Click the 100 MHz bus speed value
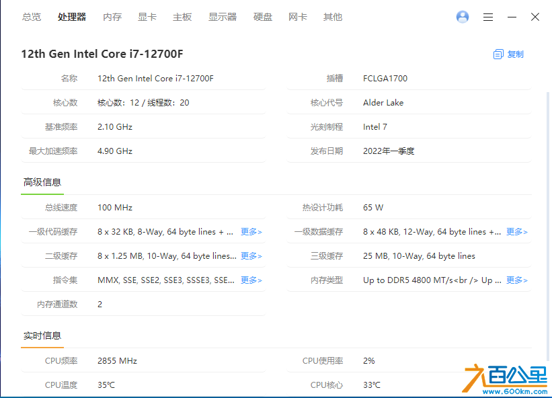The image size is (552, 398). point(115,208)
